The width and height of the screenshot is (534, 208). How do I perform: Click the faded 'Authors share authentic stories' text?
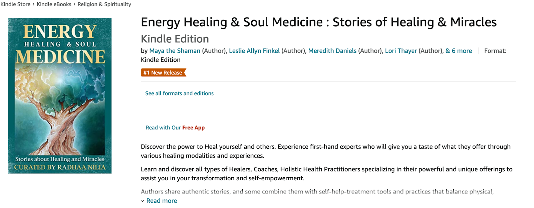(317, 192)
